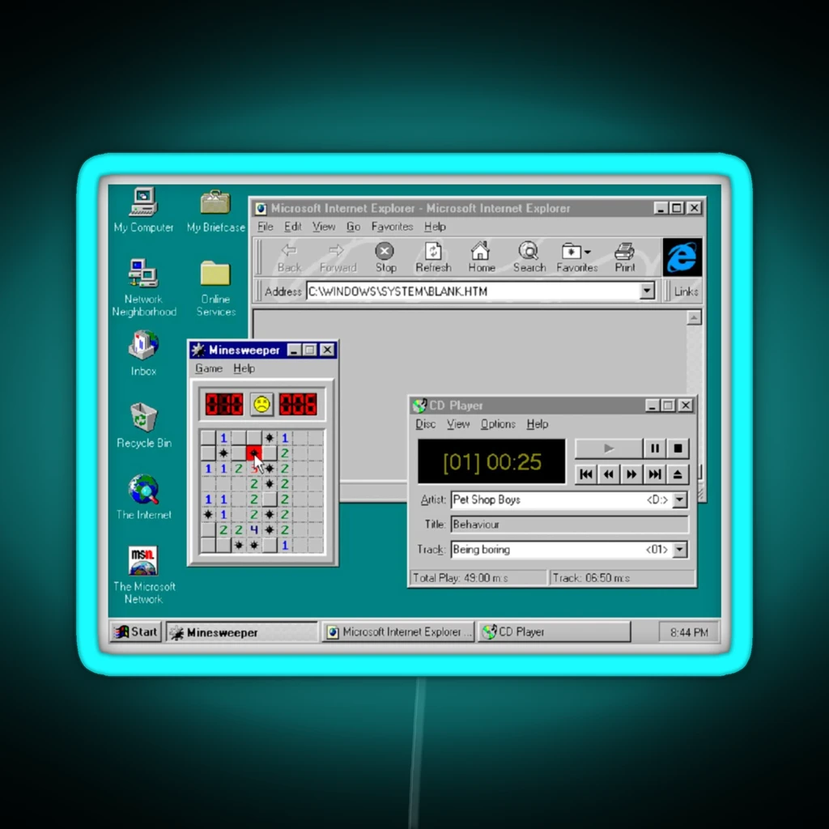Click Title field showing Behaviour
The width and height of the screenshot is (829, 829).
pyautogui.click(x=569, y=525)
